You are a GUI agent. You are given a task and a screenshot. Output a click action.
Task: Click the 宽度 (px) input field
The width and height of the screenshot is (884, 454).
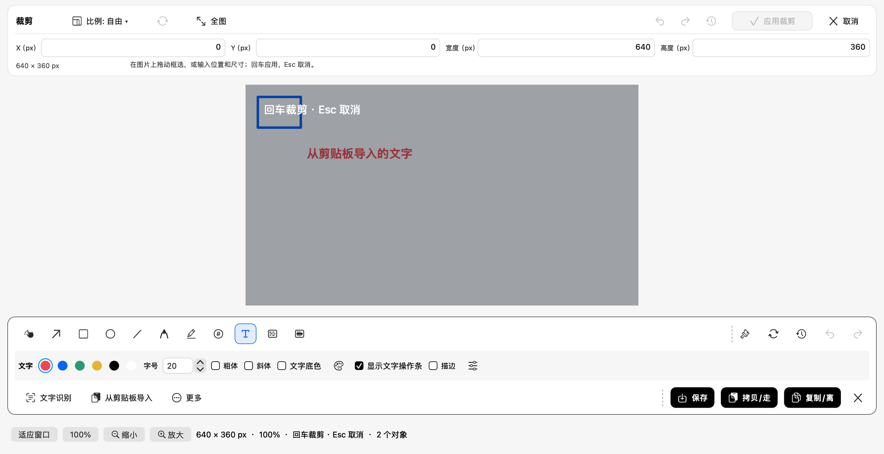[x=566, y=48]
